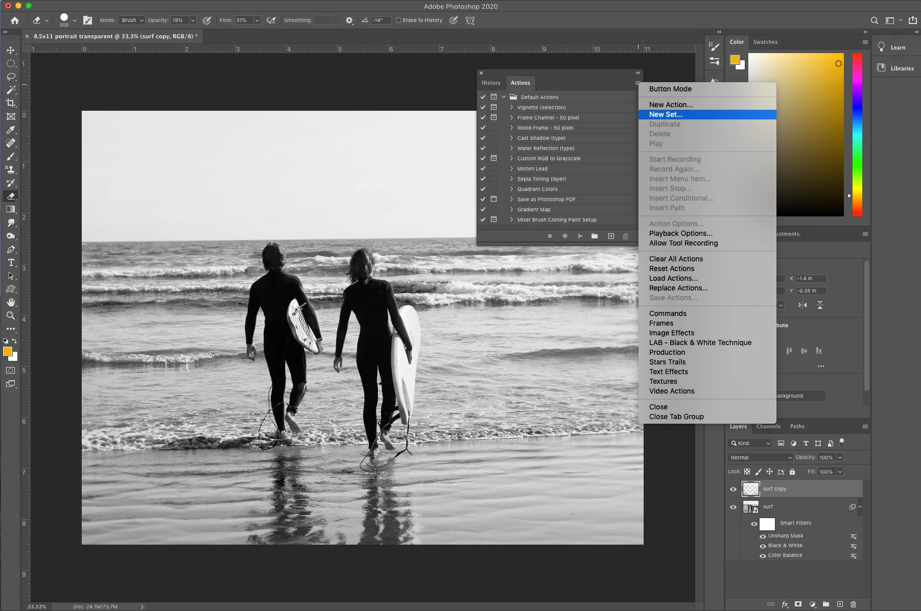Select the Zoom tool in toolbar
The height and width of the screenshot is (611, 921).
10,316
